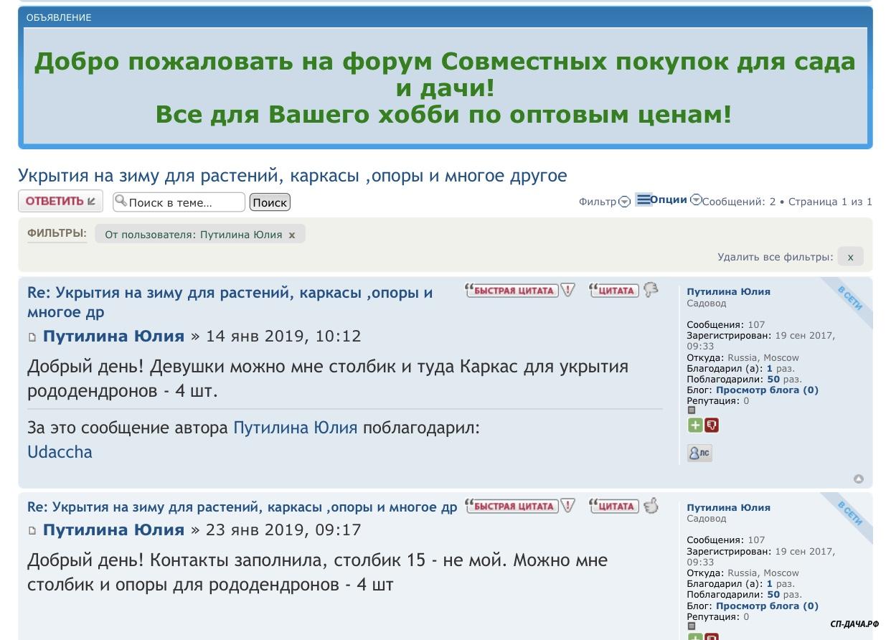Click the report icon on first post

(x=568, y=290)
